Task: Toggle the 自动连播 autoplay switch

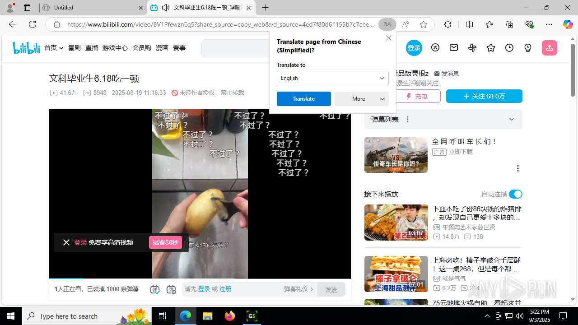Action: 515,194
